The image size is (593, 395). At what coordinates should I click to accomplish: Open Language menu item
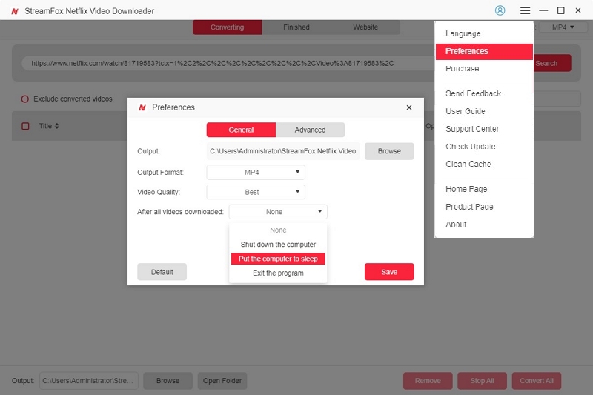pyautogui.click(x=484, y=33)
